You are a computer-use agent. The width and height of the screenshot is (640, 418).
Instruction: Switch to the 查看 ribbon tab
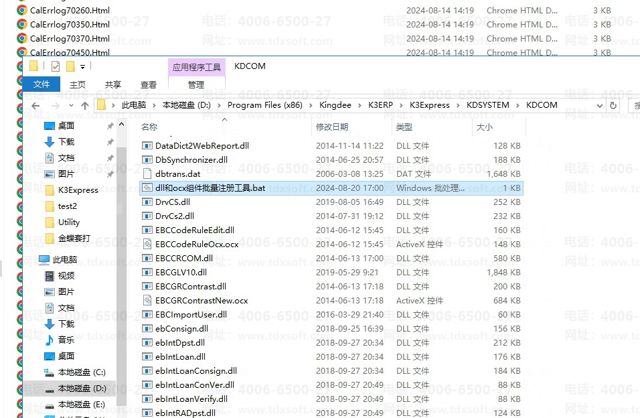click(148, 84)
